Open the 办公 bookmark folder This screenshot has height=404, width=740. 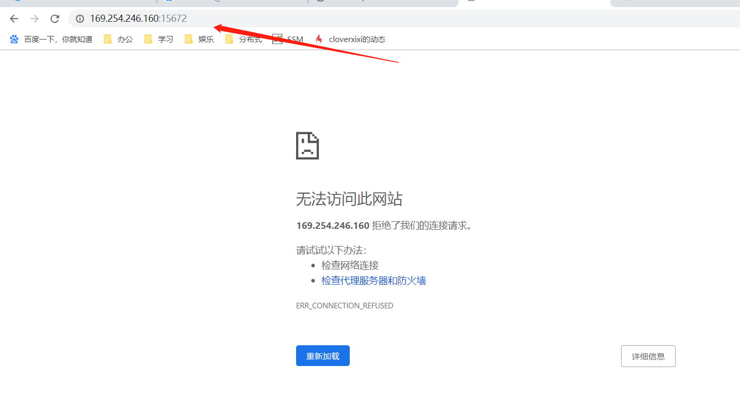[x=118, y=39]
